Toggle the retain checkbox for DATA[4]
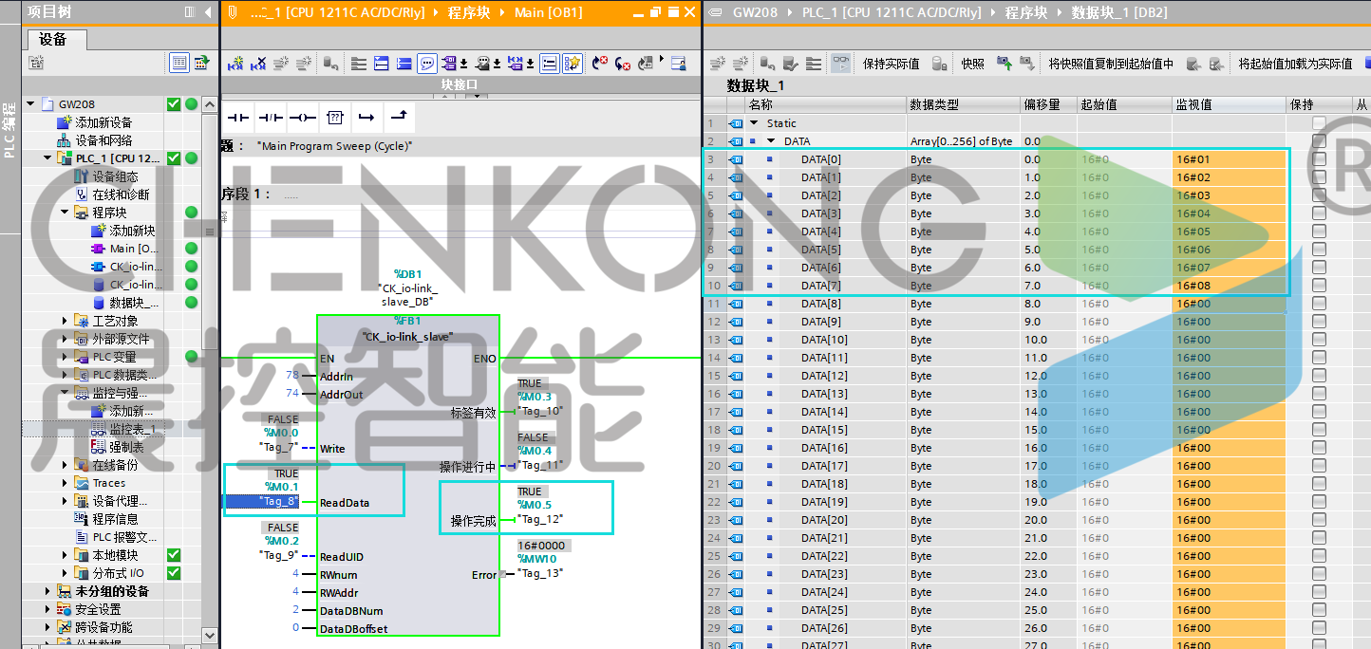1371x649 pixels. [1319, 232]
